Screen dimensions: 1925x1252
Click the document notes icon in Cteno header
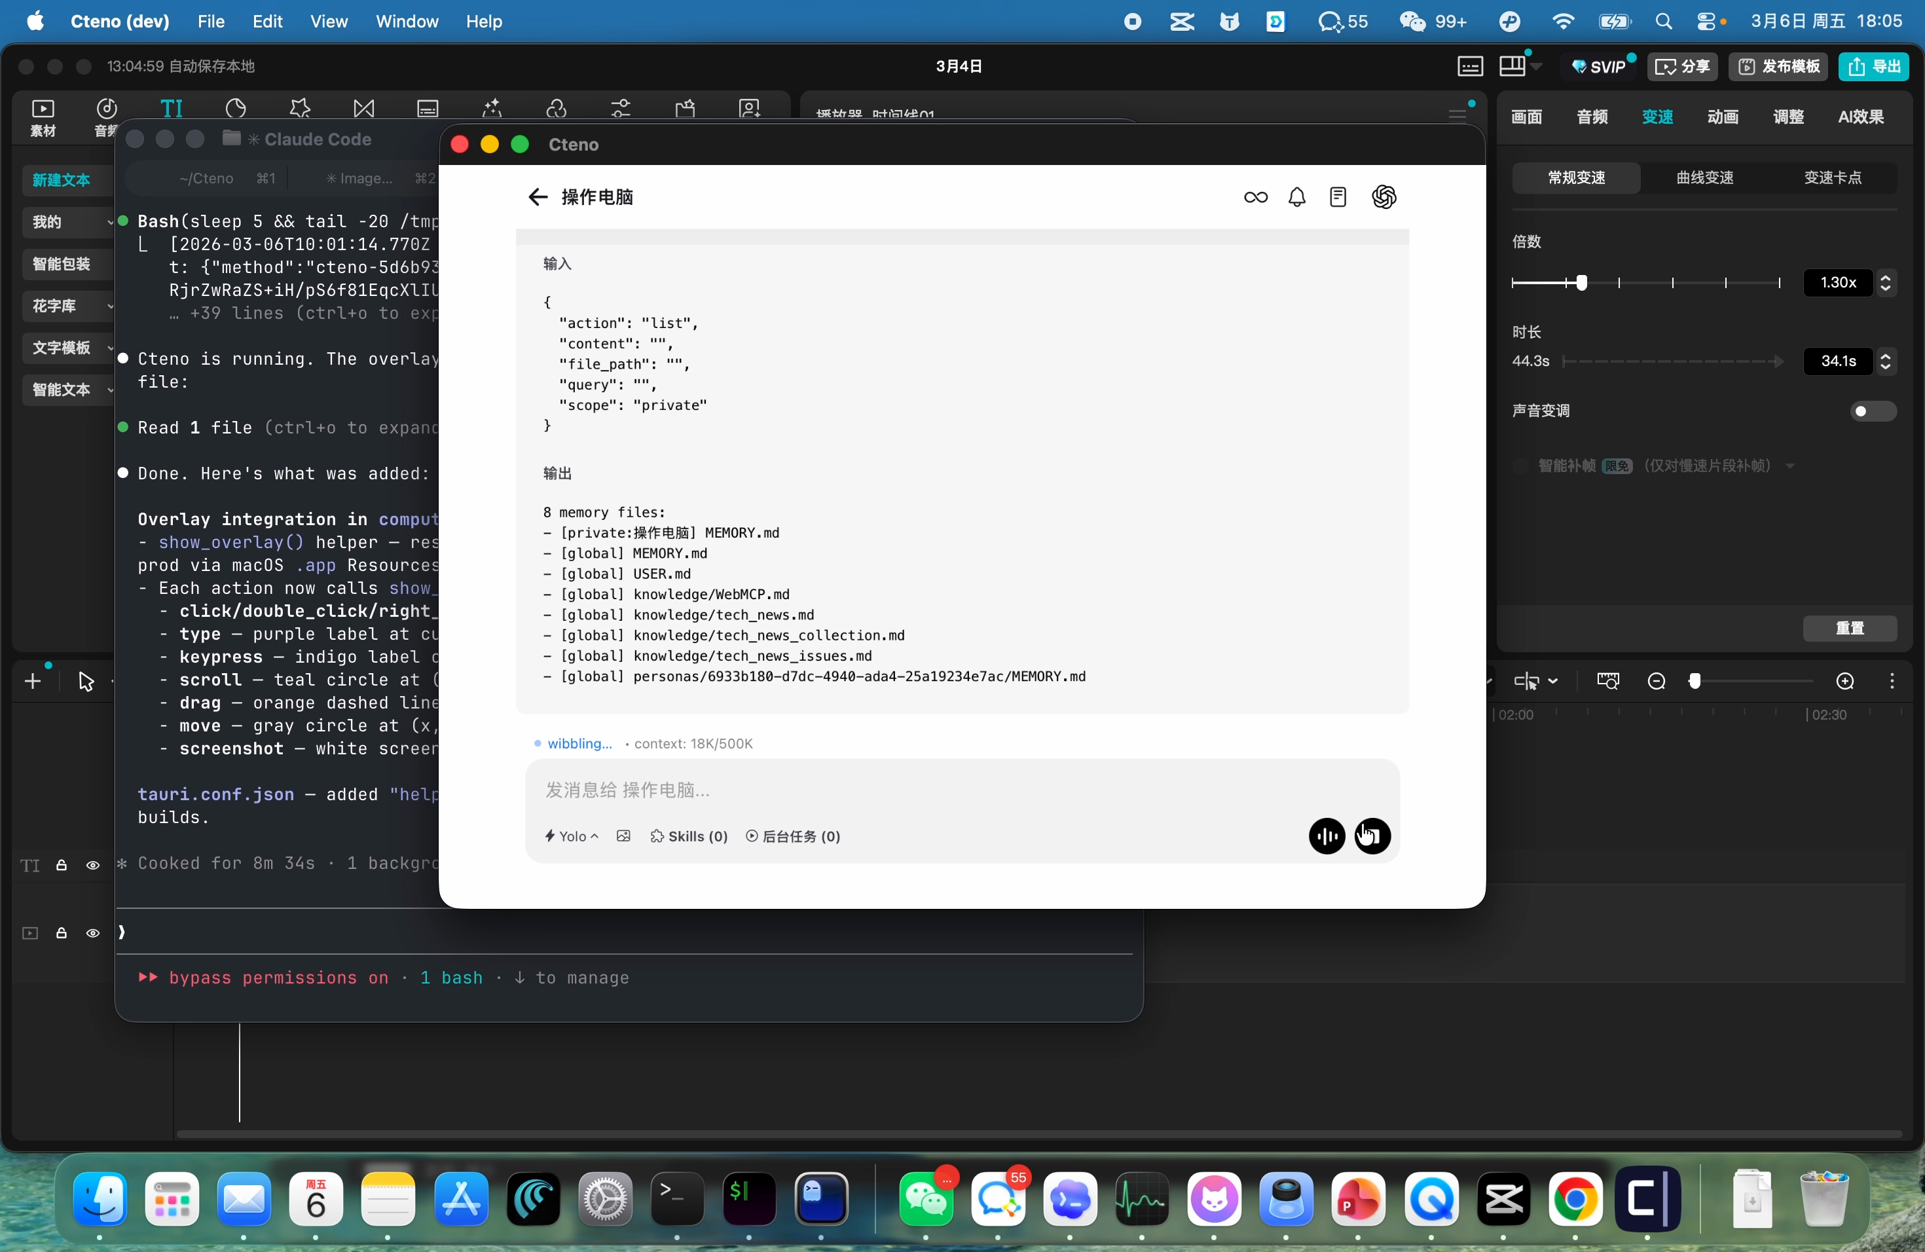click(1338, 196)
